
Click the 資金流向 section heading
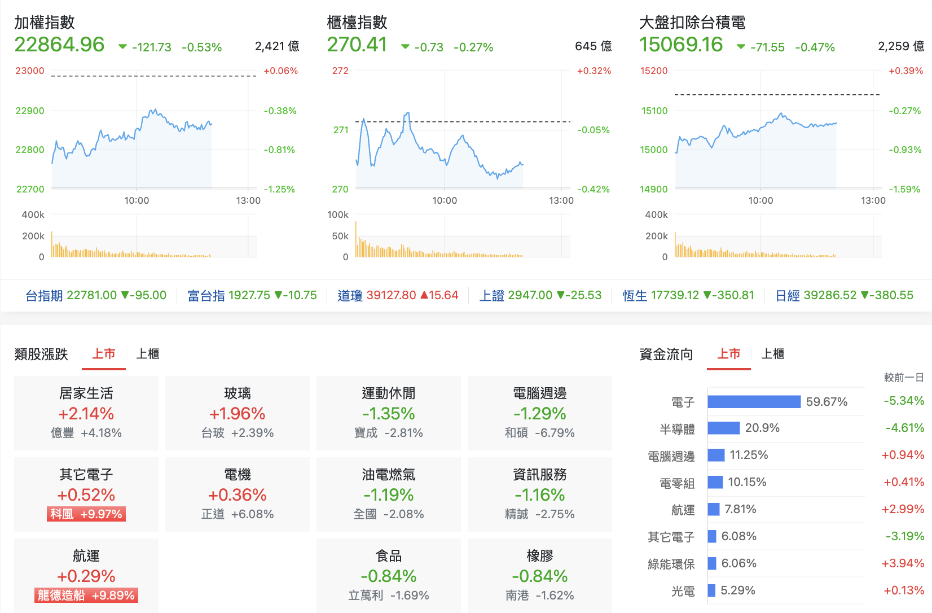click(666, 354)
